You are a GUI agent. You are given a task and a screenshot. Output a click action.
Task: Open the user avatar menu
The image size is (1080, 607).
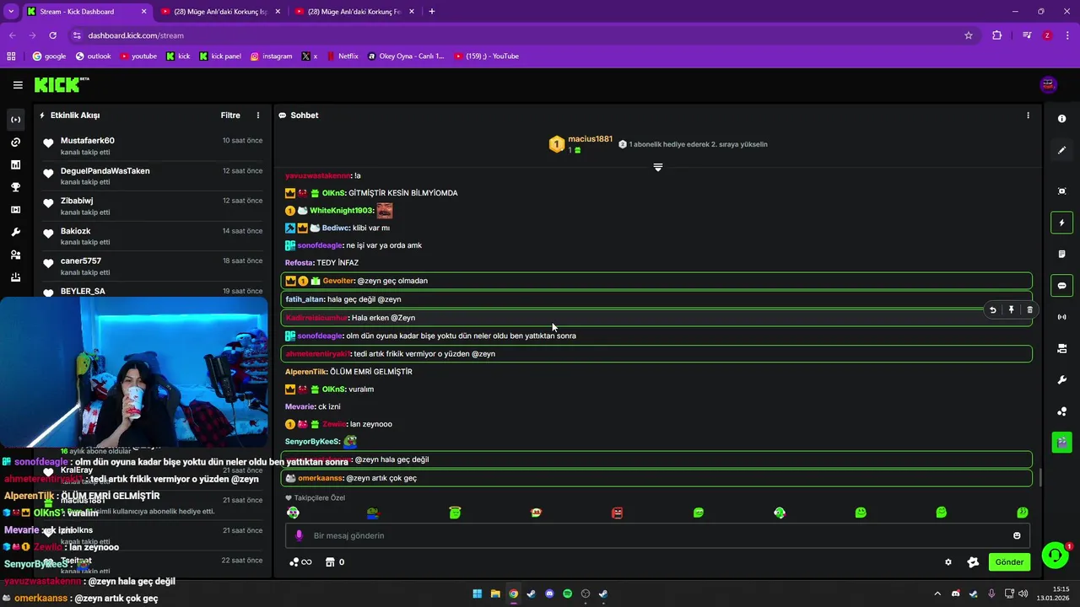1049,84
